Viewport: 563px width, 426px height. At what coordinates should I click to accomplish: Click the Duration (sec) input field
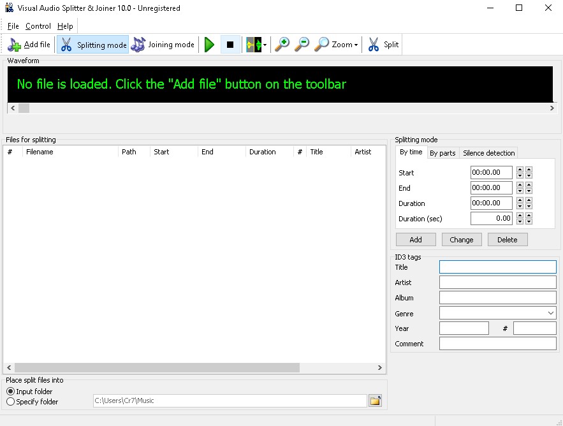[x=491, y=218]
